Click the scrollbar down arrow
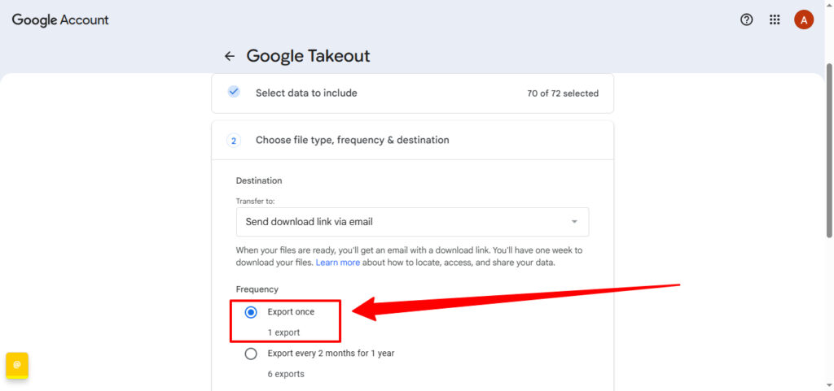The height and width of the screenshot is (391, 834). coord(828,384)
